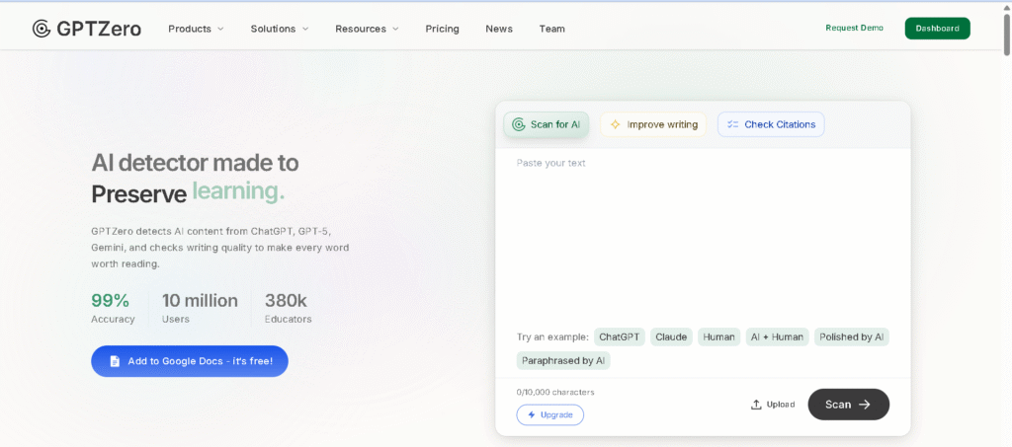Try the Paraphrased by AI example
Viewport: 1012px width, 447px height.
pyautogui.click(x=563, y=361)
